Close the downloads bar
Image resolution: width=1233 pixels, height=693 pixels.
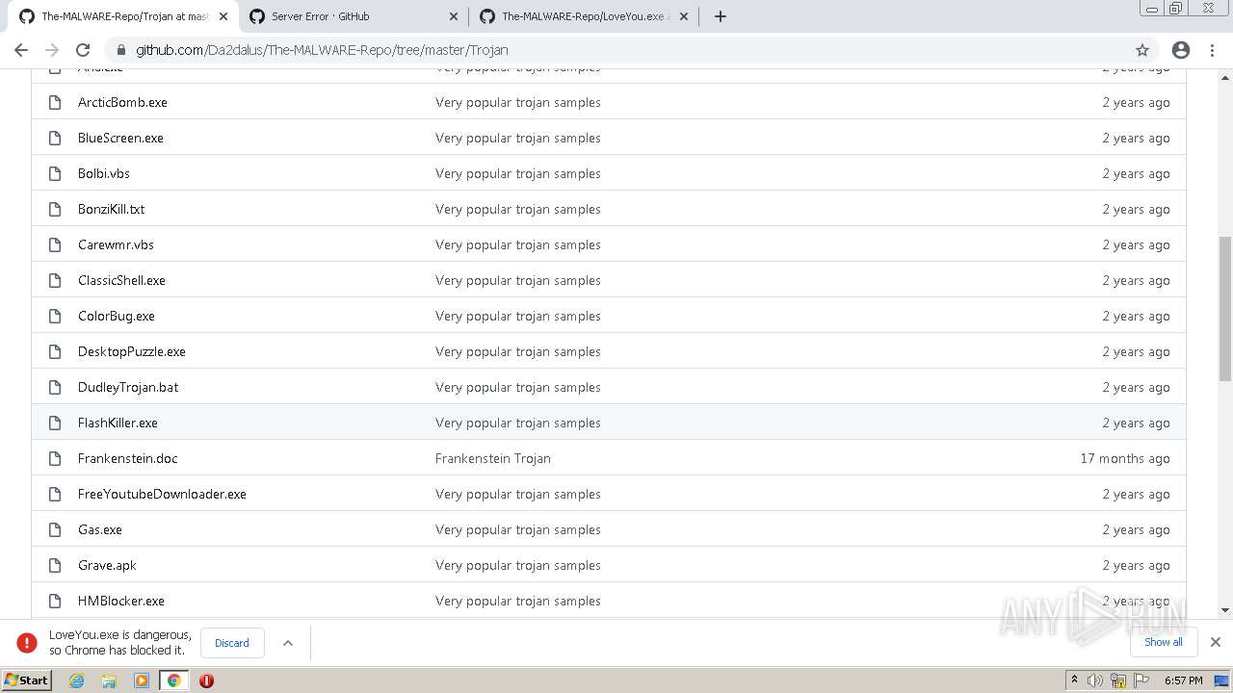pos(1216,642)
